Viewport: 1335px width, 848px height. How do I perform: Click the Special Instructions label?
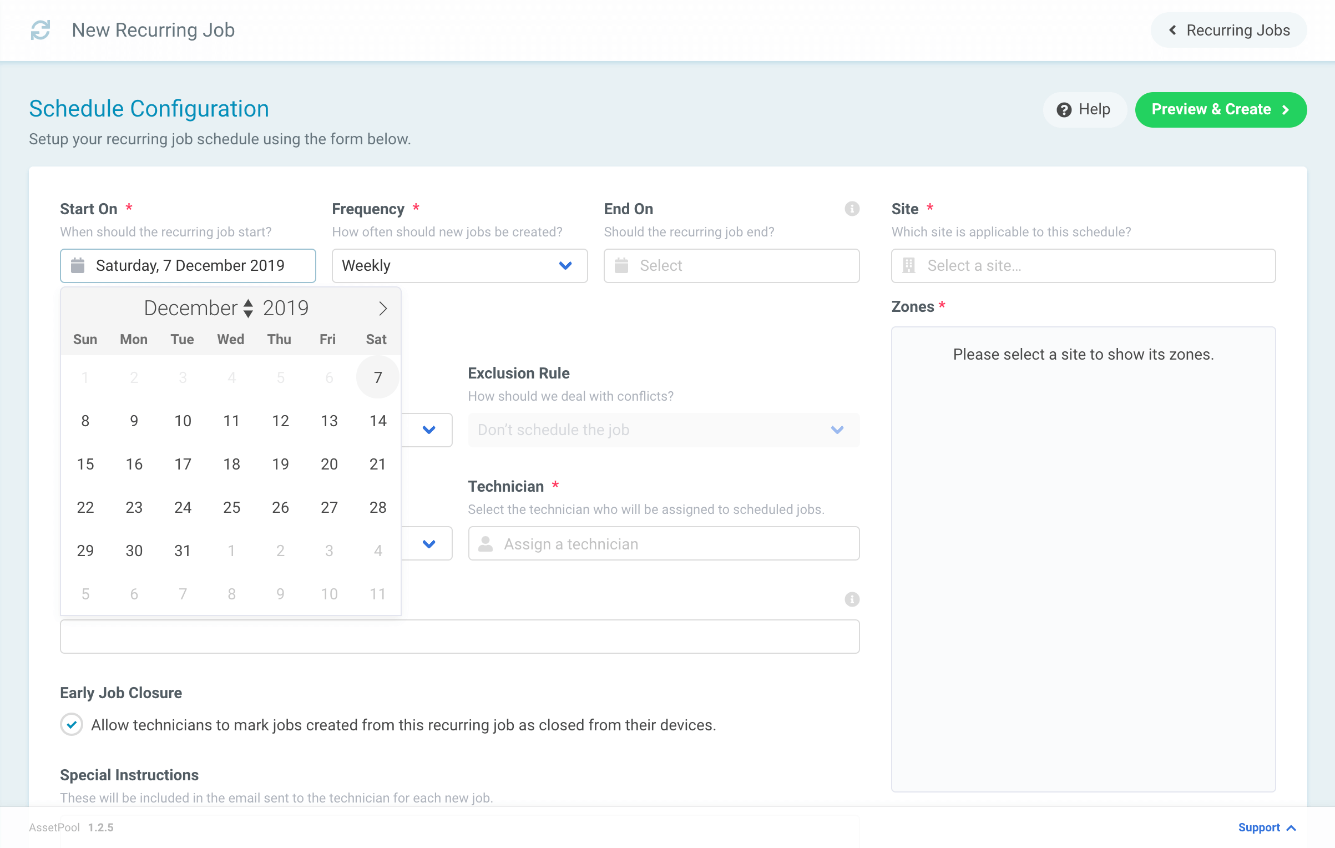129,775
